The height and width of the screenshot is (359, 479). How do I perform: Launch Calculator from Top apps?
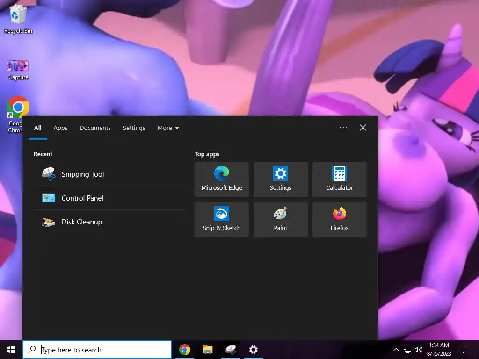340,179
